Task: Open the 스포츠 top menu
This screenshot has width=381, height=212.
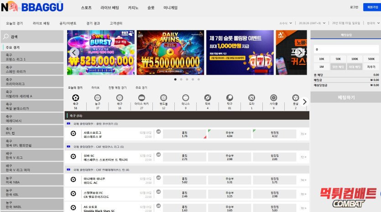Action: point(86,8)
